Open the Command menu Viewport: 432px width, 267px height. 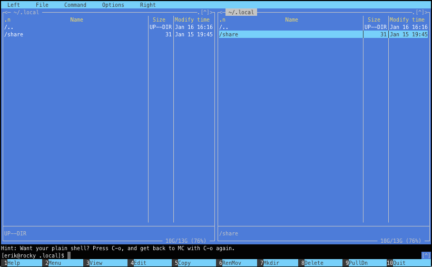[75, 5]
